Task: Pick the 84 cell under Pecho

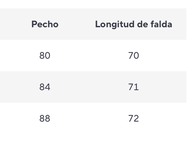Action: tap(45, 87)
